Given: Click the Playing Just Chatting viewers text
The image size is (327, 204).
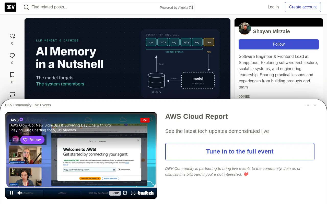Looking at the screenshot, I should [x=43, y=130].
